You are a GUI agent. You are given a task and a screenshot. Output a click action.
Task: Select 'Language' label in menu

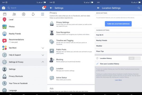13,91
